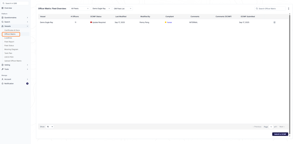Click the Overview grid icon

tap(2, 8)
